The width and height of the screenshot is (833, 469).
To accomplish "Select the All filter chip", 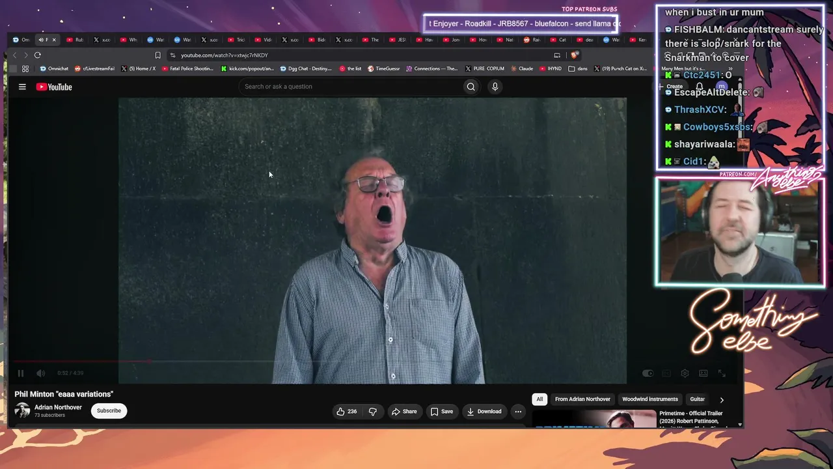I will click(x=539, y=399).
